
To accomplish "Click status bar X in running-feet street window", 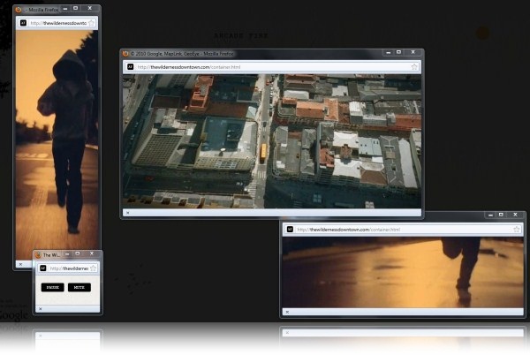I will (x=286, y=311).
